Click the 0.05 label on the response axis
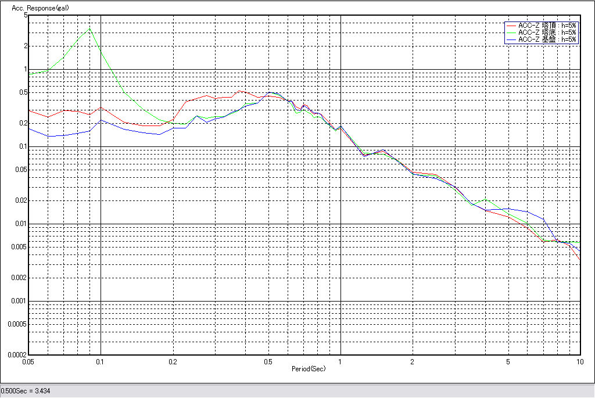The width and height of the screenshot is (595, 398). click(21, 170)
